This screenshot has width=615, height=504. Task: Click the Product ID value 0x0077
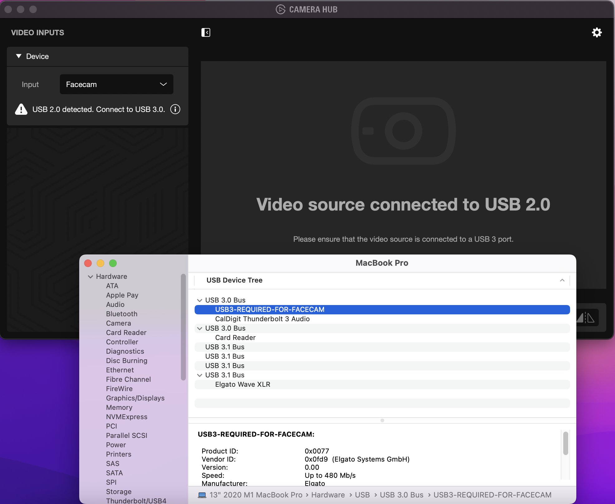[317, 451]
